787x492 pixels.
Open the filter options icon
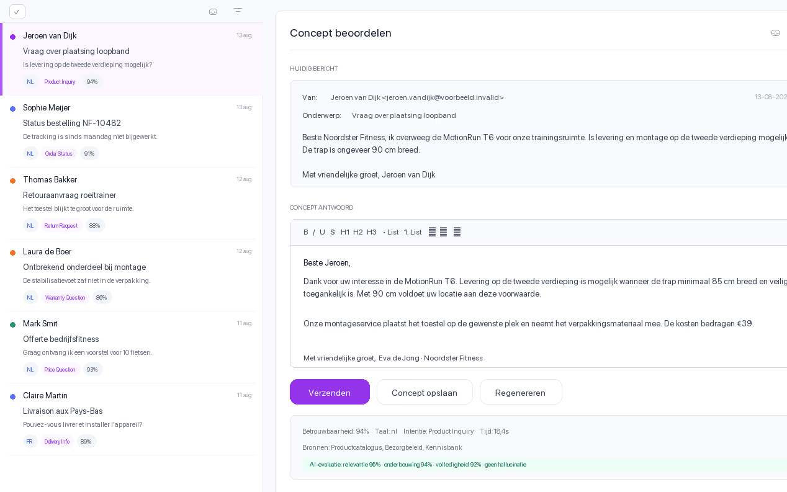[x=238, y=11]
